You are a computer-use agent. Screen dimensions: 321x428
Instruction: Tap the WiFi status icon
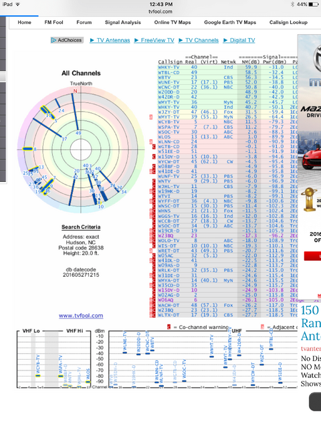pyautogui.click(x=18, y=4)
